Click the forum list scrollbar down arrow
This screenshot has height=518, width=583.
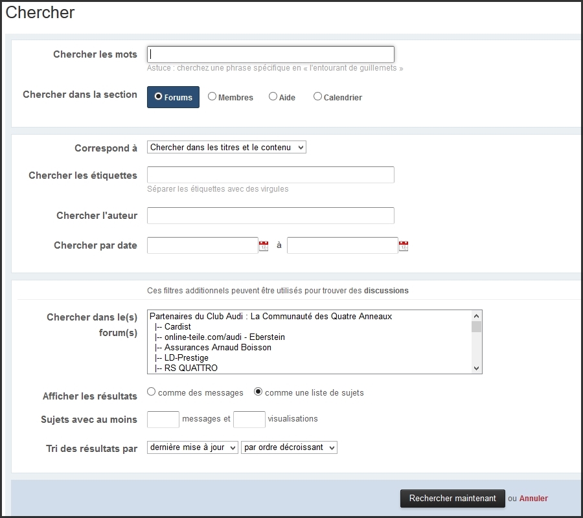(x=477, y=368)
